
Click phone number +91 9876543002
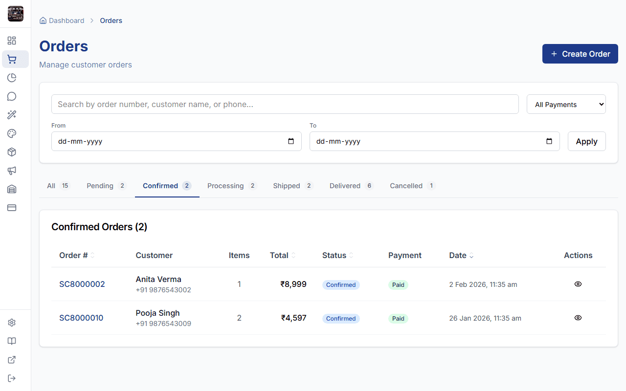pos(163,290)
